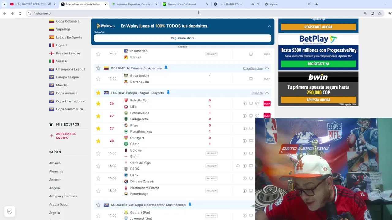Mute audio on the IMBATIBLE TV tab
Screen dimensions: 392x220
(x=253, y=4)
